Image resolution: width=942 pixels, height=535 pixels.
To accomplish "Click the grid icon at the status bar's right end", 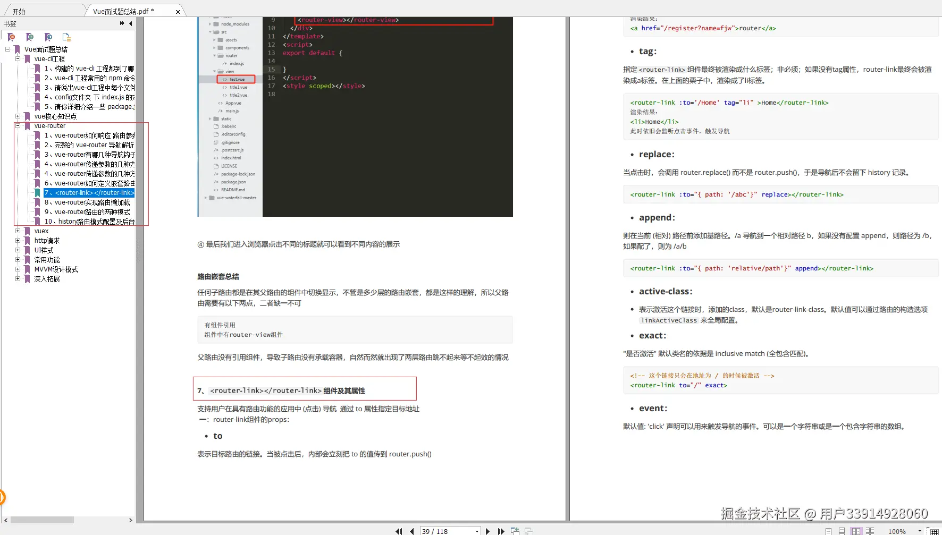I will 935,531.
